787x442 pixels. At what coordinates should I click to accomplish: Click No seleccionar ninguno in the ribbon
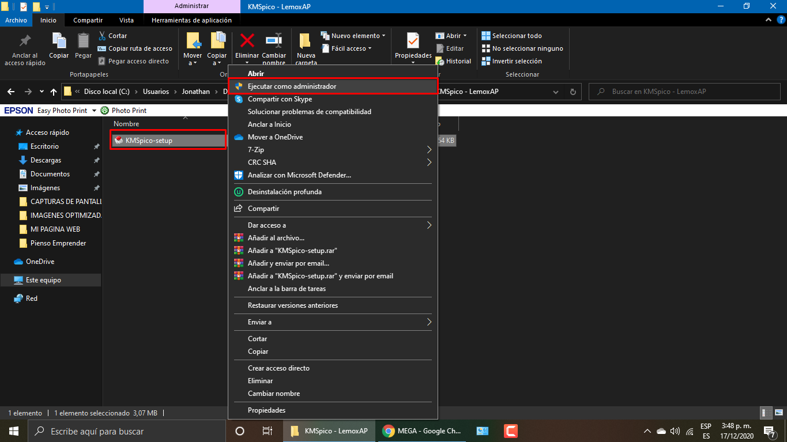pos(522,48)
